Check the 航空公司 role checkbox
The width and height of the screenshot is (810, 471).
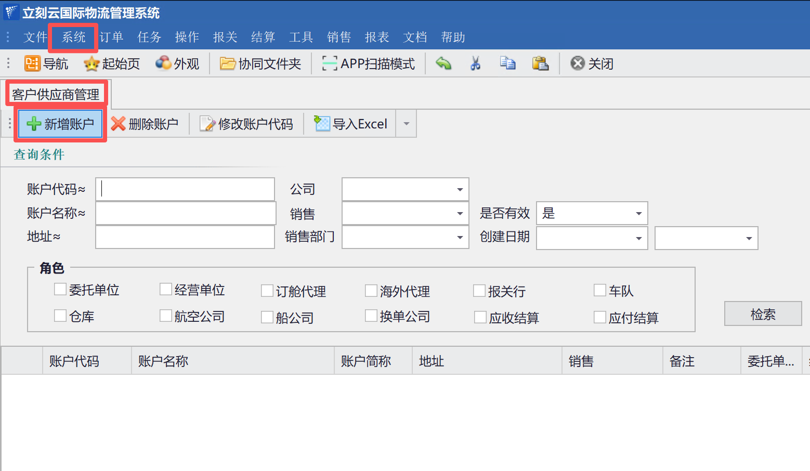166,316
